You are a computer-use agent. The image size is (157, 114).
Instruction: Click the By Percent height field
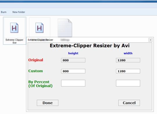[x=73, y=83]
